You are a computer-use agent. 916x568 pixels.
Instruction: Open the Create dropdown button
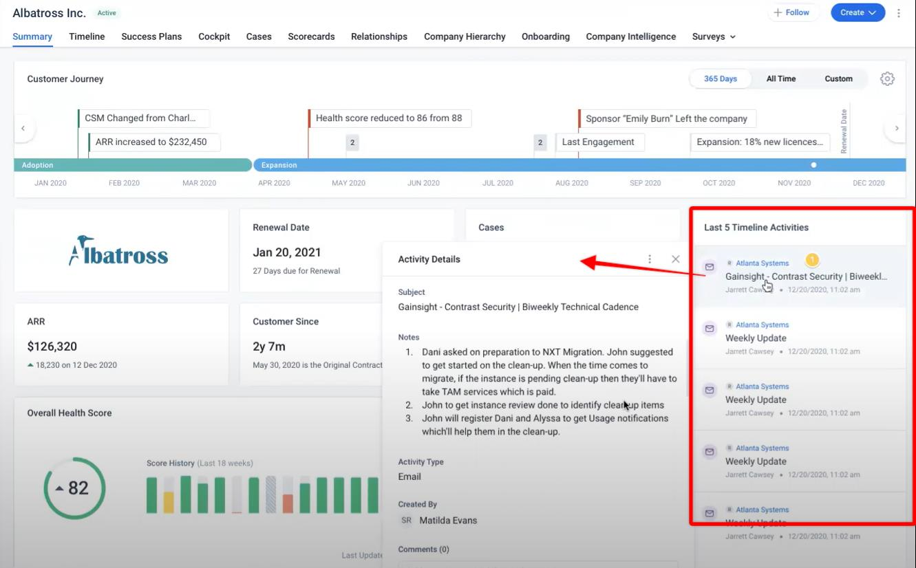[858, 12]
